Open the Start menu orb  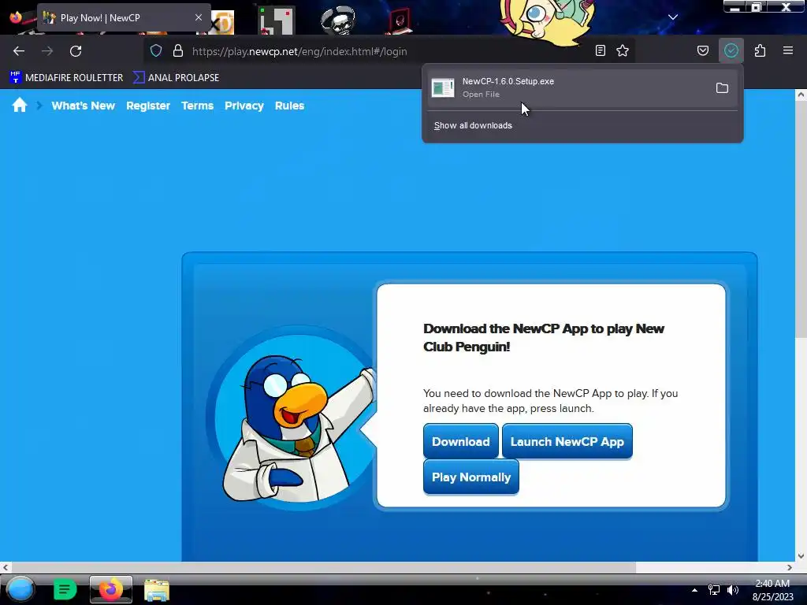point(20,589)
